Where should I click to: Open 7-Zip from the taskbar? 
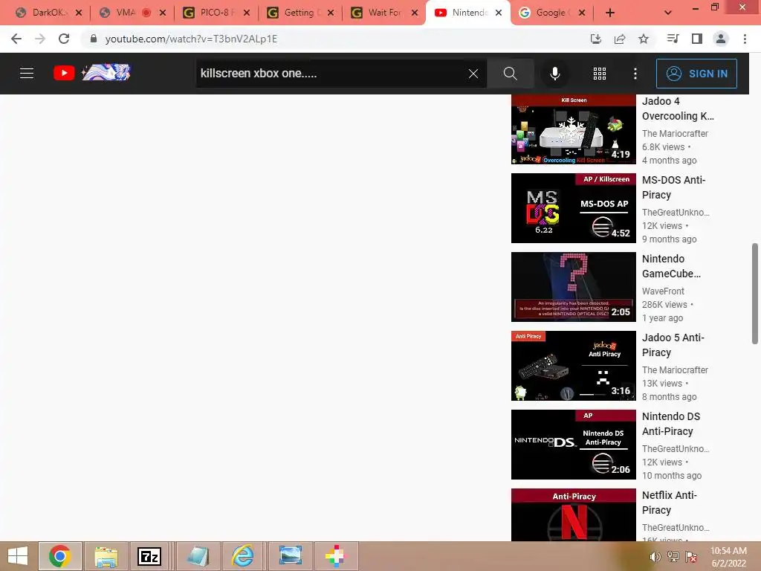coord(149,556)
